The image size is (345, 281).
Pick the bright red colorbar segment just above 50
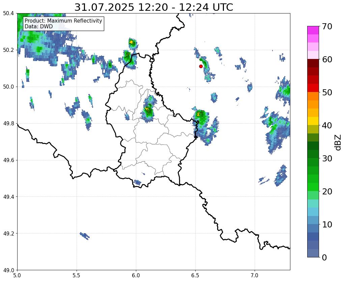[x=313, y=88]
